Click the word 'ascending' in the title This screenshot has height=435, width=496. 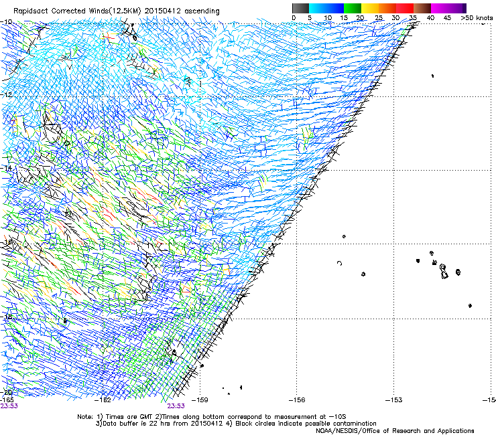[202, 11]
